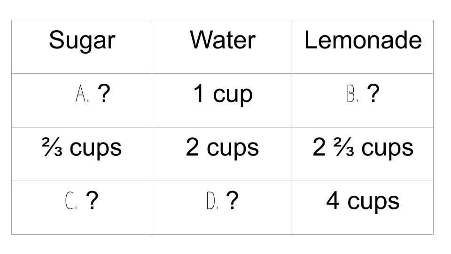The image size is (451, 254).
Task: Click the word Sugar
Action: coord(82,40)
